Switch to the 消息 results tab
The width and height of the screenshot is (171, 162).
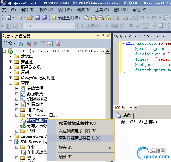(123, 115)
